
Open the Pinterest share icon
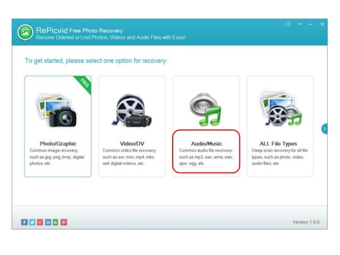pos(64,222)
